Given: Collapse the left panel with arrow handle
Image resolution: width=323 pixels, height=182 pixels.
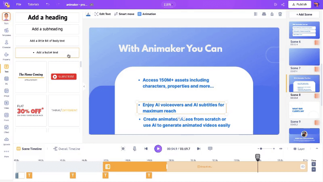Looking at the screenshot, I should pyautogui.click(x=84, y=86).
